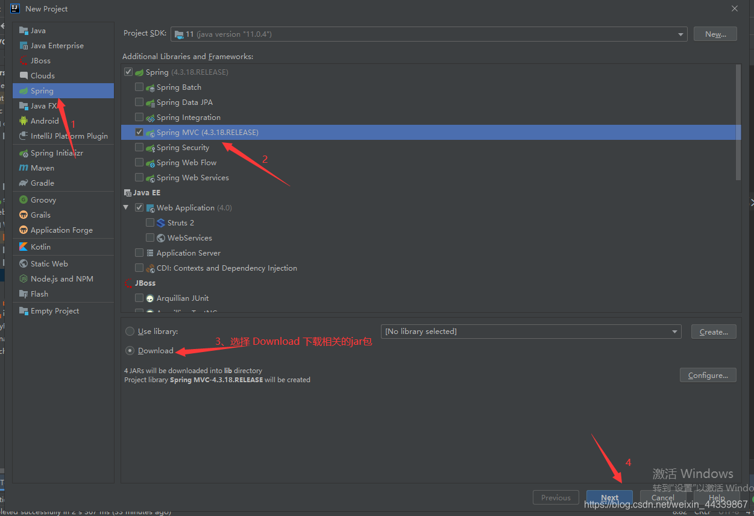This screenshot has height=516, width=754.
Task: Click the Previous button
Action: 556,498
